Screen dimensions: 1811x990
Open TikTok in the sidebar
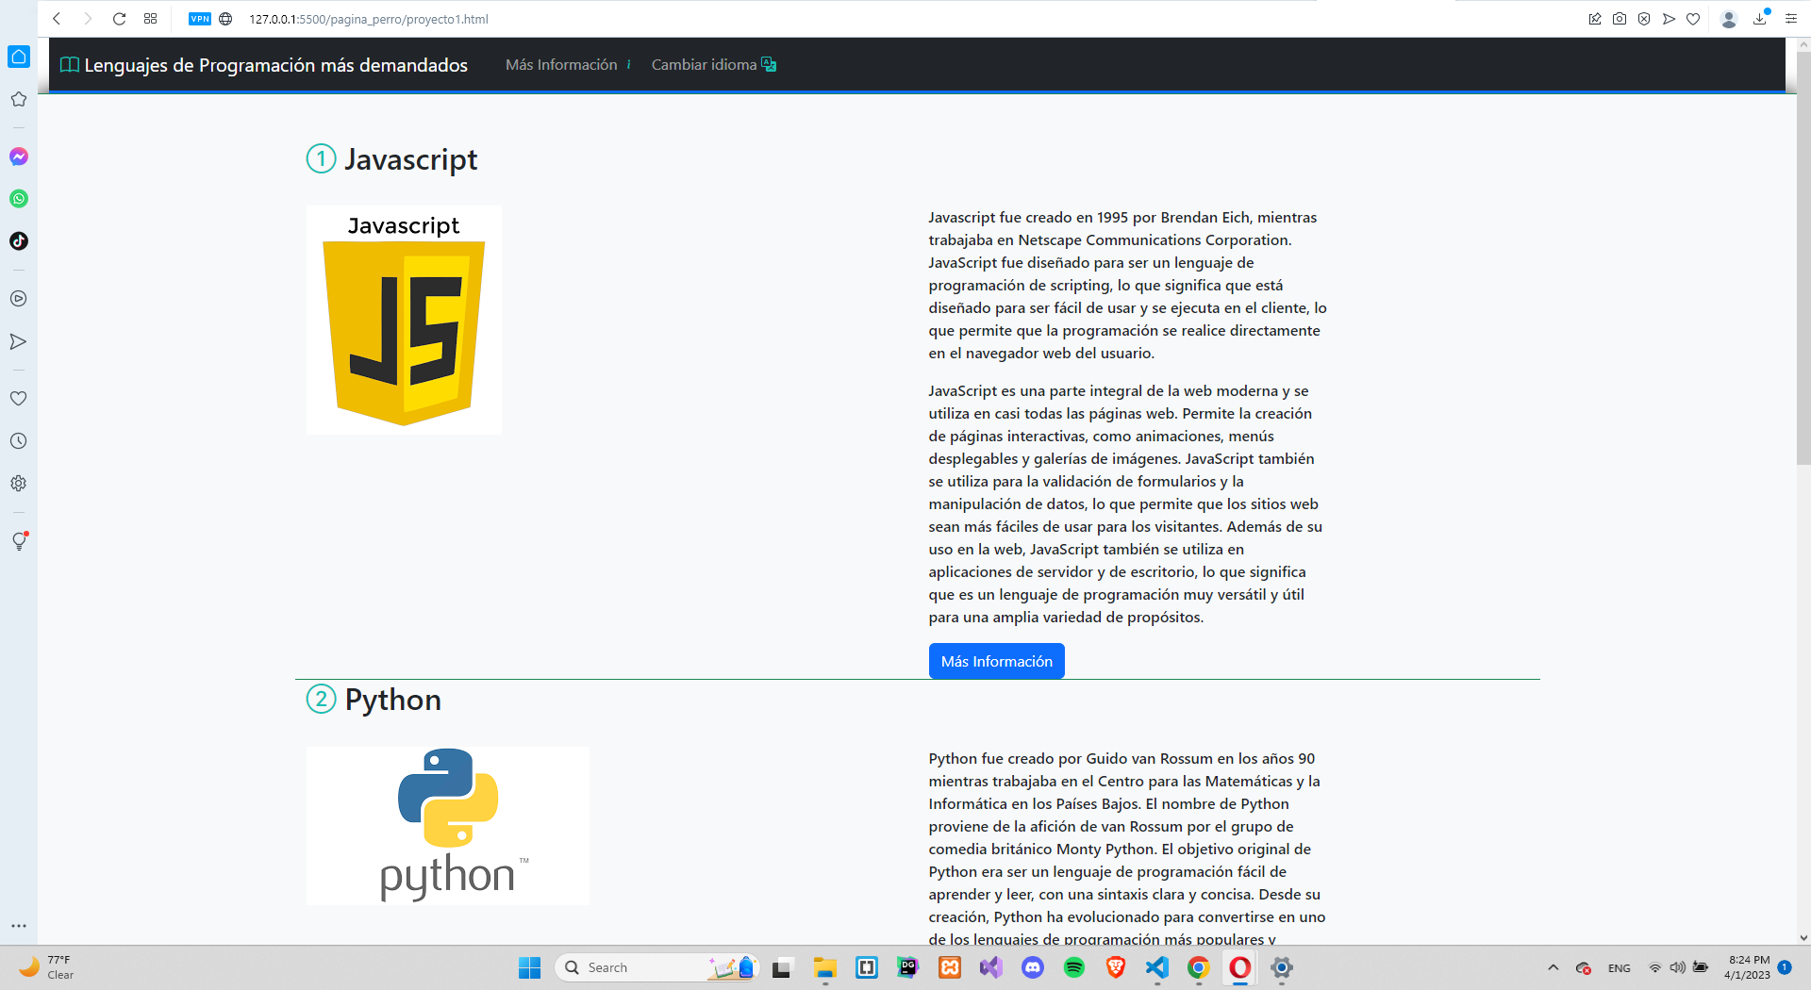(x=19, y=241)
